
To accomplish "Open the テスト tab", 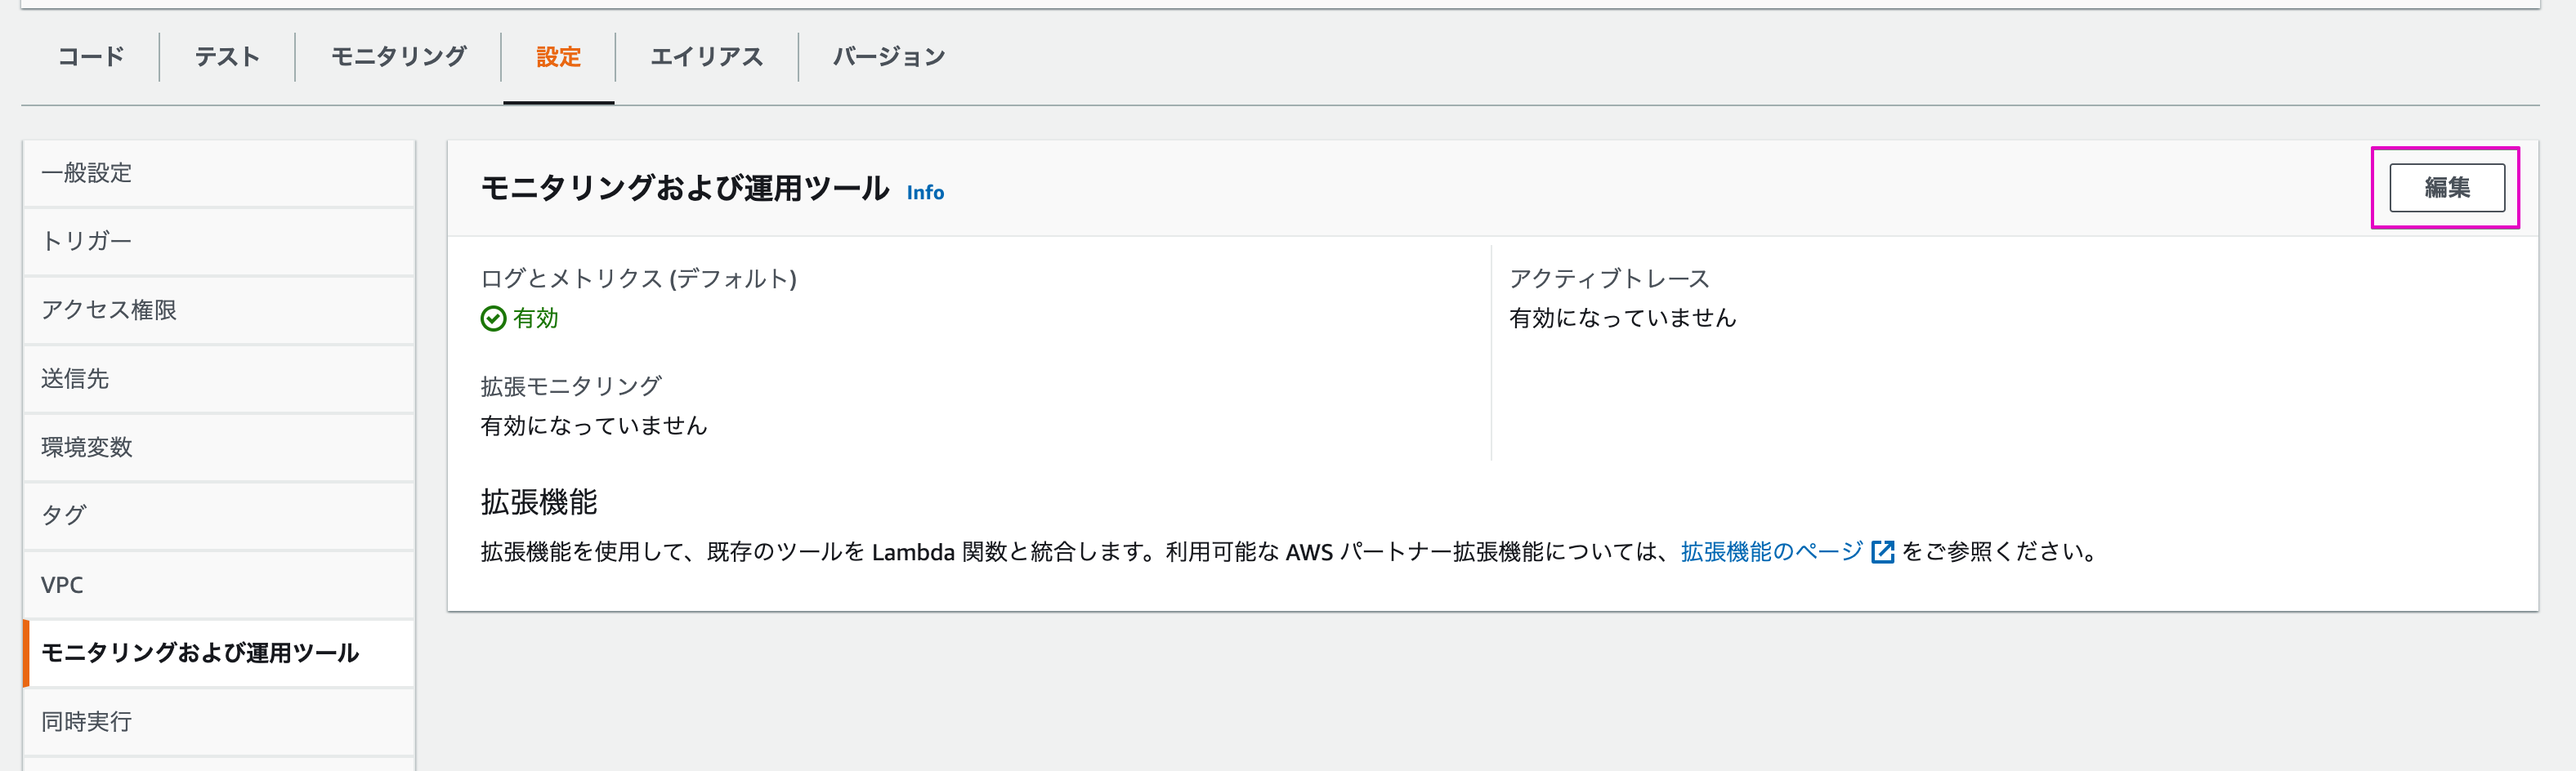I will coord(227,57).
